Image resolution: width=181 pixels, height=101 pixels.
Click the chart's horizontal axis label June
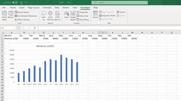45,84
